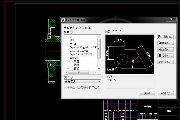Click the AutoCAD logo icon in dialog title
The height and width of the screenshot is (120, 180).
[x=63, y=20]
